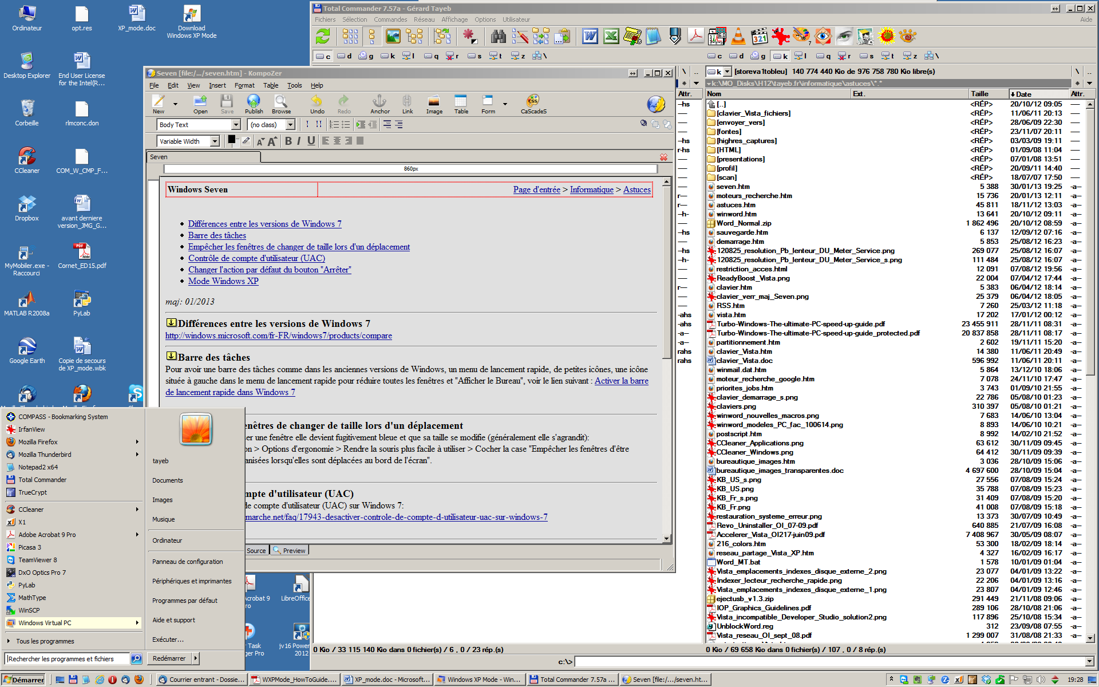1099x687 pixels.
Task: Select drive d in left Total Commander drive bar
Action: pyautogui.click(x=344, y=56)
